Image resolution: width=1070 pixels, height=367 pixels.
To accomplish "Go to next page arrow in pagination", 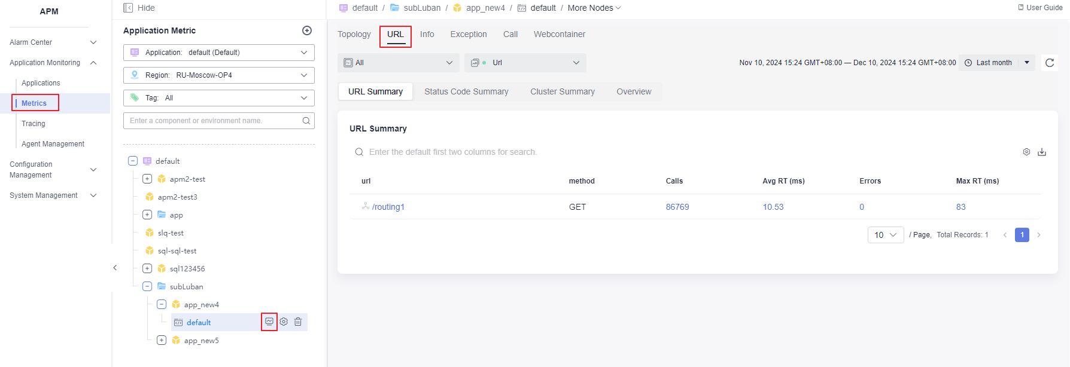I will [1039, 235].
